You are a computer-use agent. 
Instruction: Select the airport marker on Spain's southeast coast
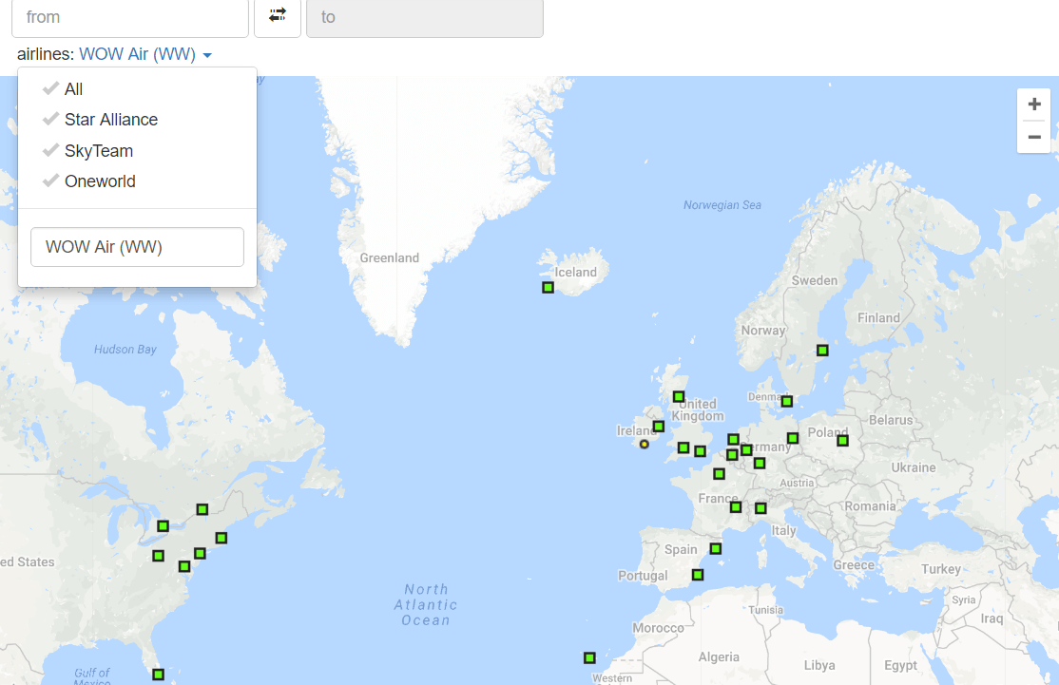pyautogui.click(x=698, y=575)
